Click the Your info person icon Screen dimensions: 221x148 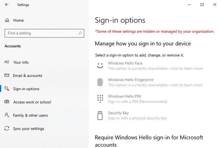coord(7,62)
